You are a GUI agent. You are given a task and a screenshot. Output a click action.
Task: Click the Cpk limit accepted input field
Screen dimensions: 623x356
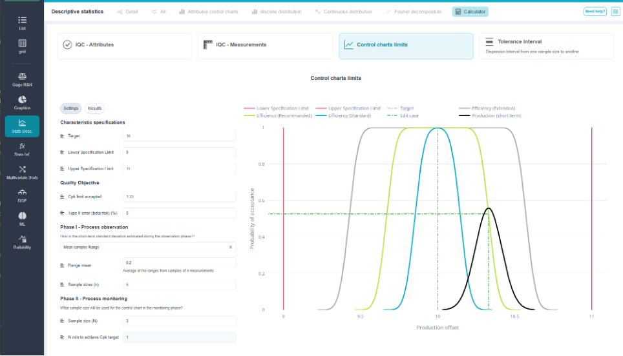pyautogui.click(x=179, y=197)
